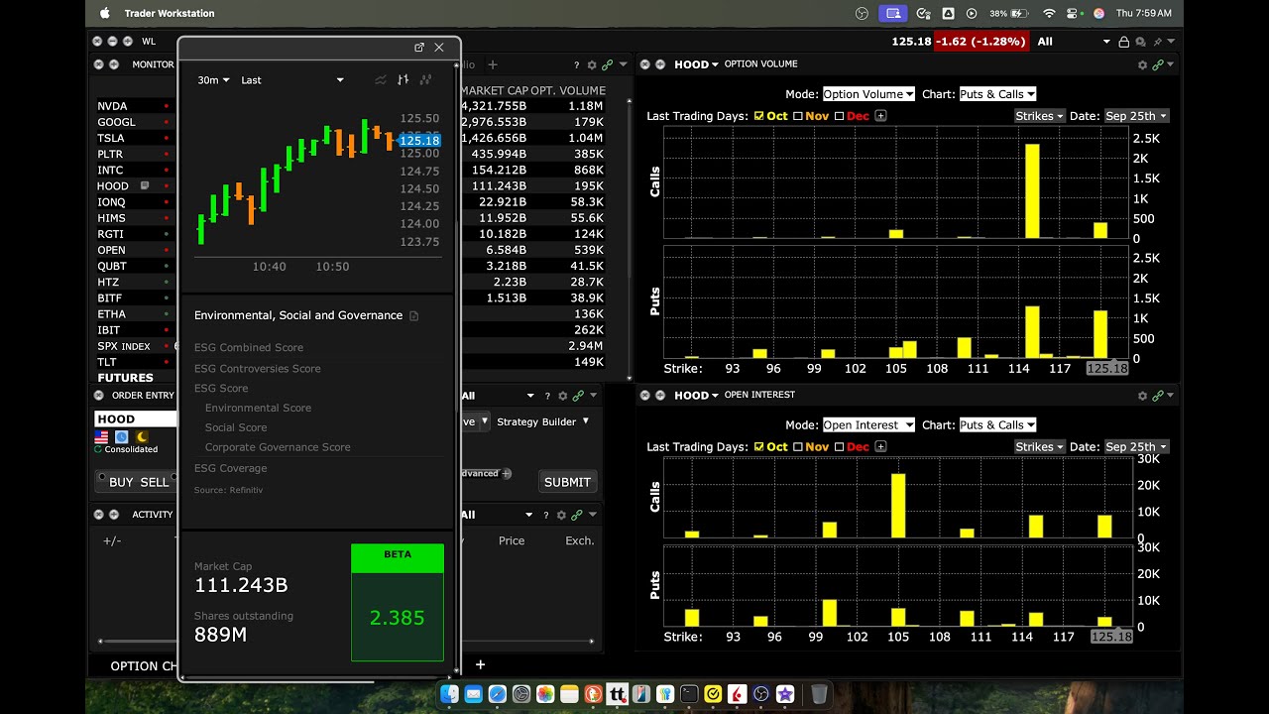The width and height of the screenshot is (1269, 714).
Task: Open Date Sep 25th dropdown in Option Volume
Action: (1136, 116)
